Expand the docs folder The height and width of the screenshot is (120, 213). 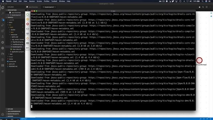15,22
